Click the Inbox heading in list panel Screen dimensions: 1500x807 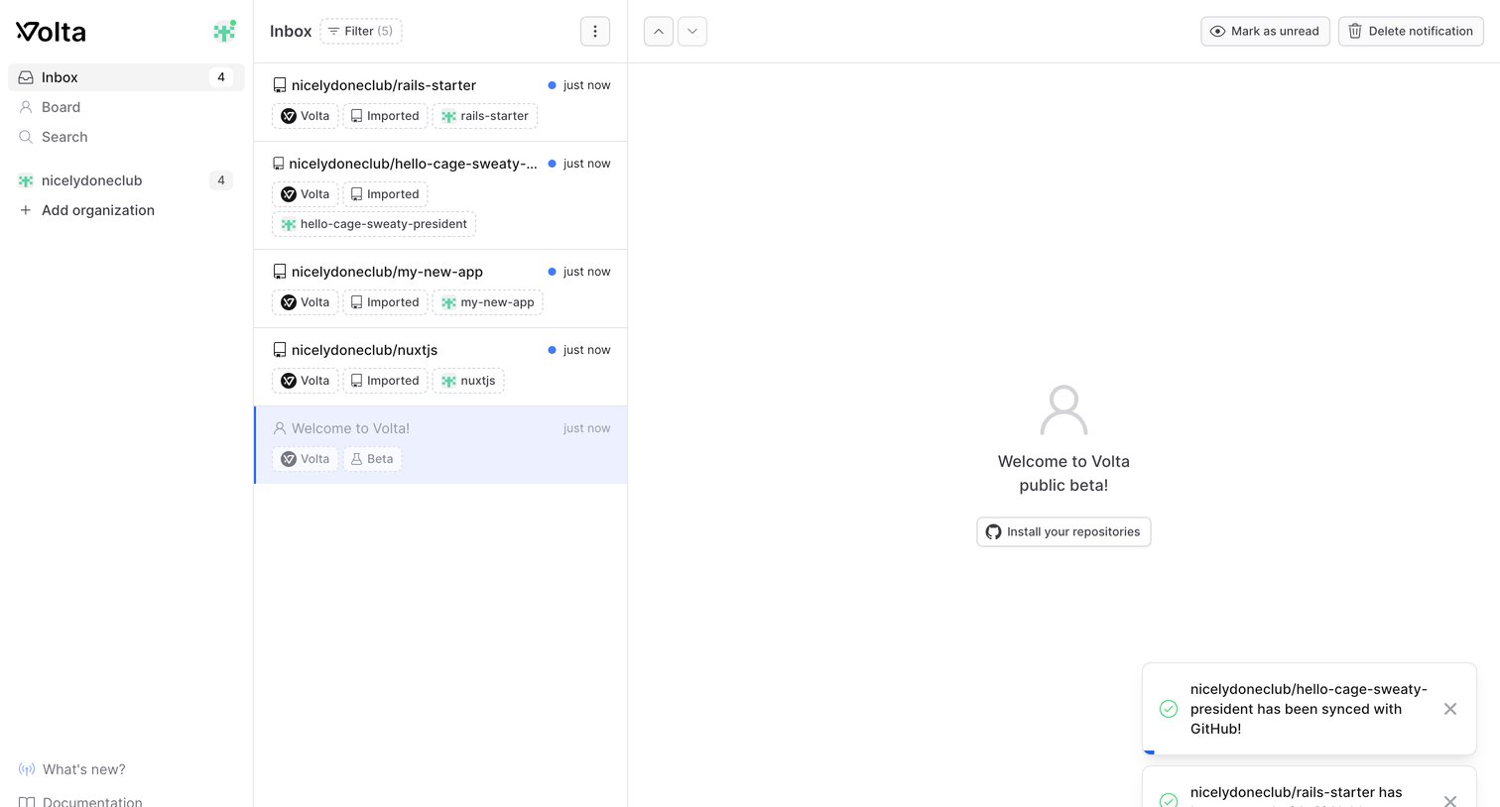tap(291, 32)
